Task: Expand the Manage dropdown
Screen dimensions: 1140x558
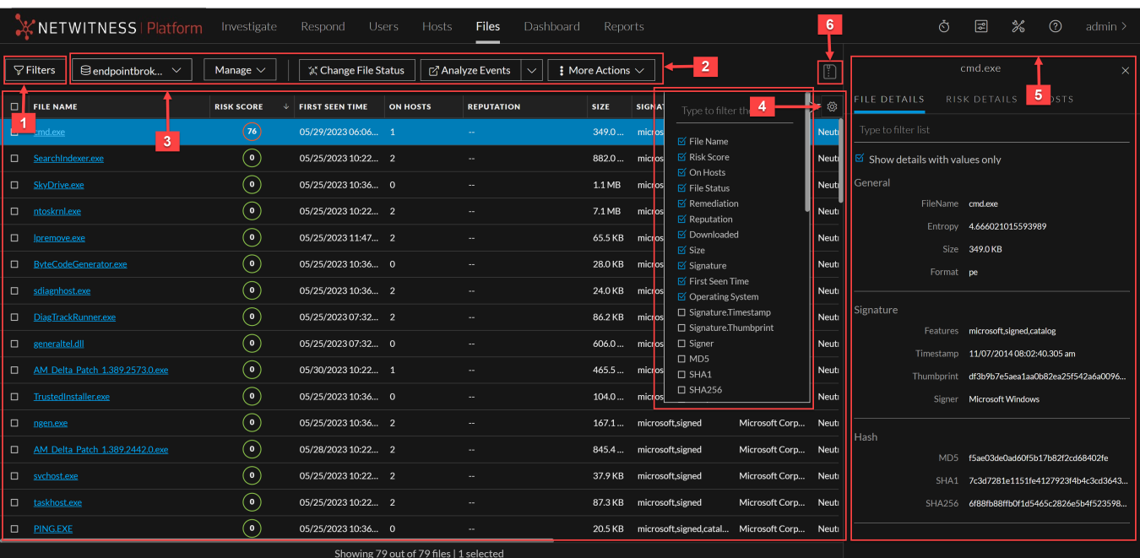Action: pos(240,69)
